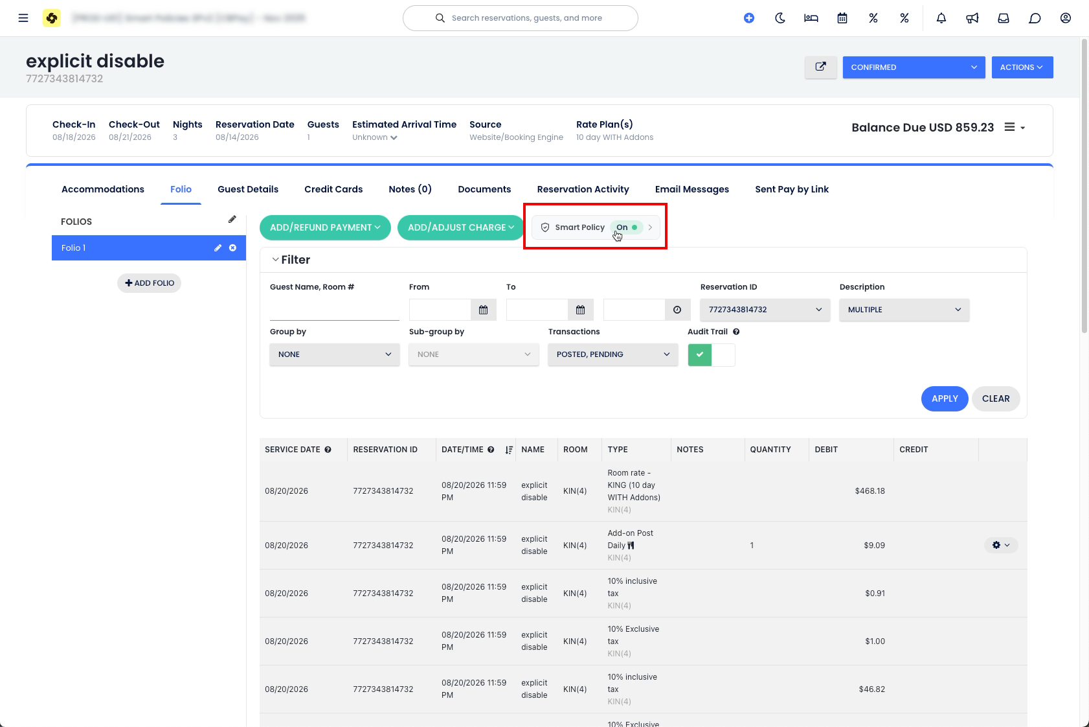The width and height of the screenshot is (1089, 727).
Task: Delete Folio 1 using its X icon
Action: [232, 248]
